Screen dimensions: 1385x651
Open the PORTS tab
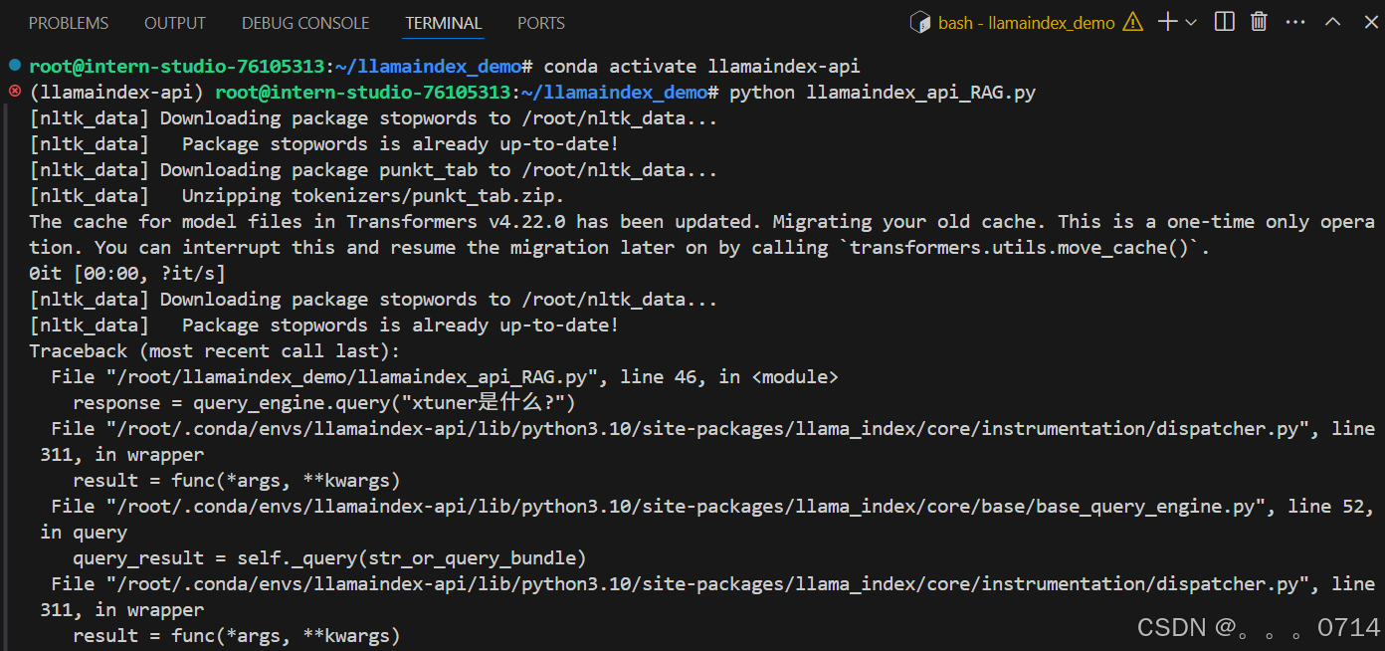[541, 22]
